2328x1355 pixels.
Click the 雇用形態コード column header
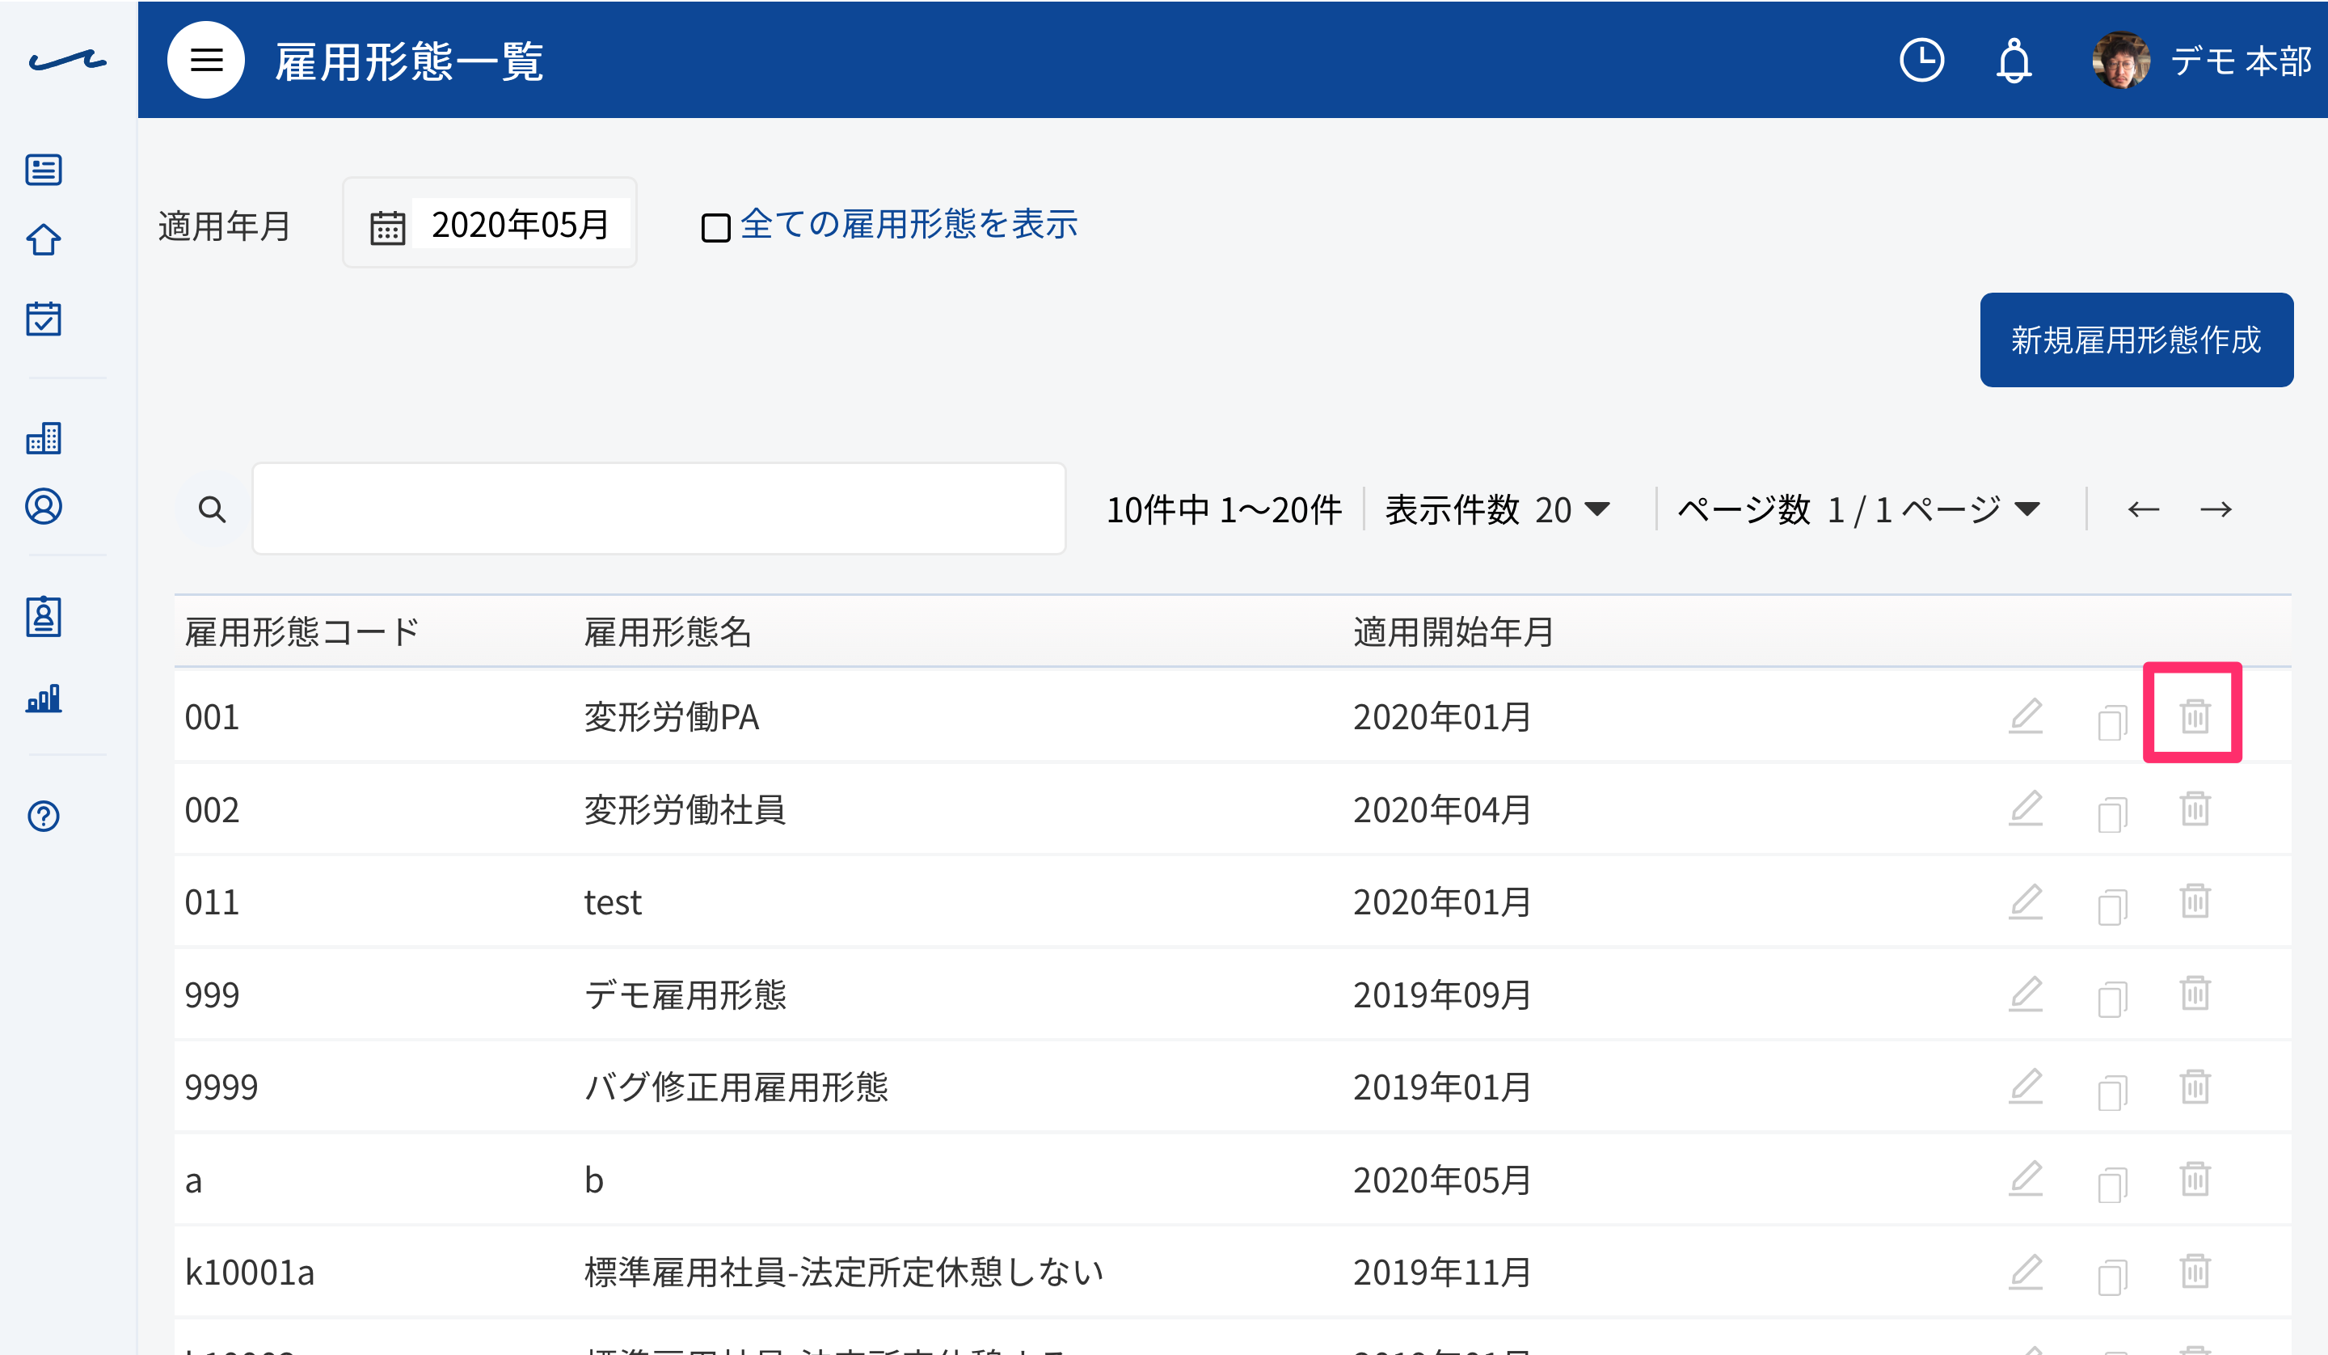[x=302, y=632]
